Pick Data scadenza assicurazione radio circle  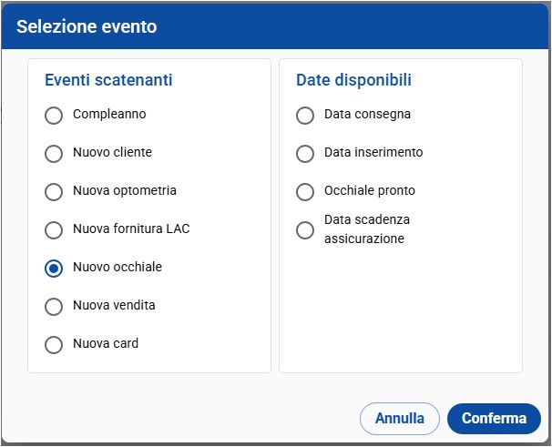pyautogui.click(x=305, y=230)
